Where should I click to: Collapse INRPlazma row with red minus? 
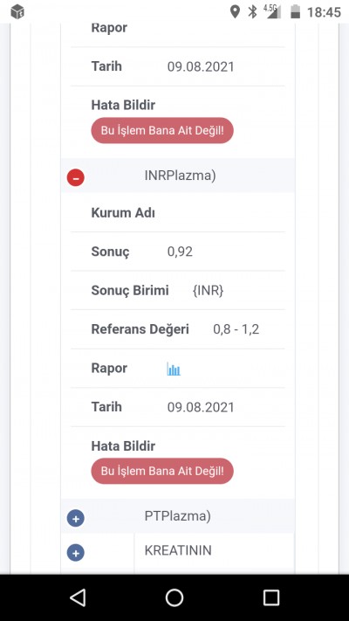pos(76,177)
